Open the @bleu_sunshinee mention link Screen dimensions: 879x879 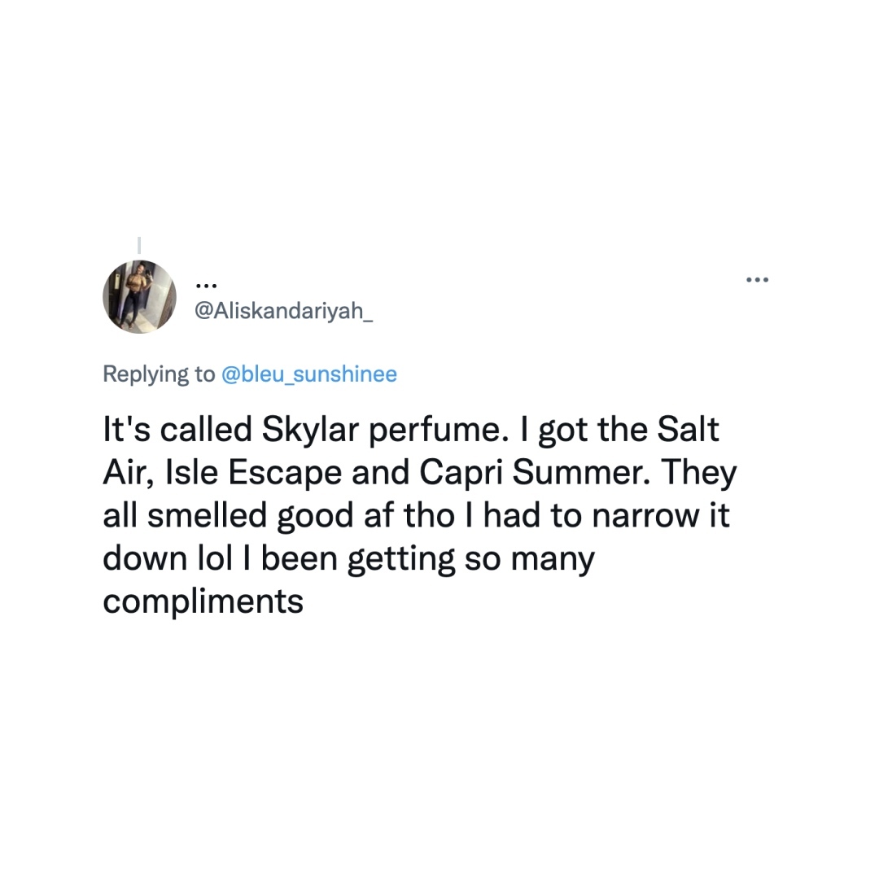click(309, 374)
